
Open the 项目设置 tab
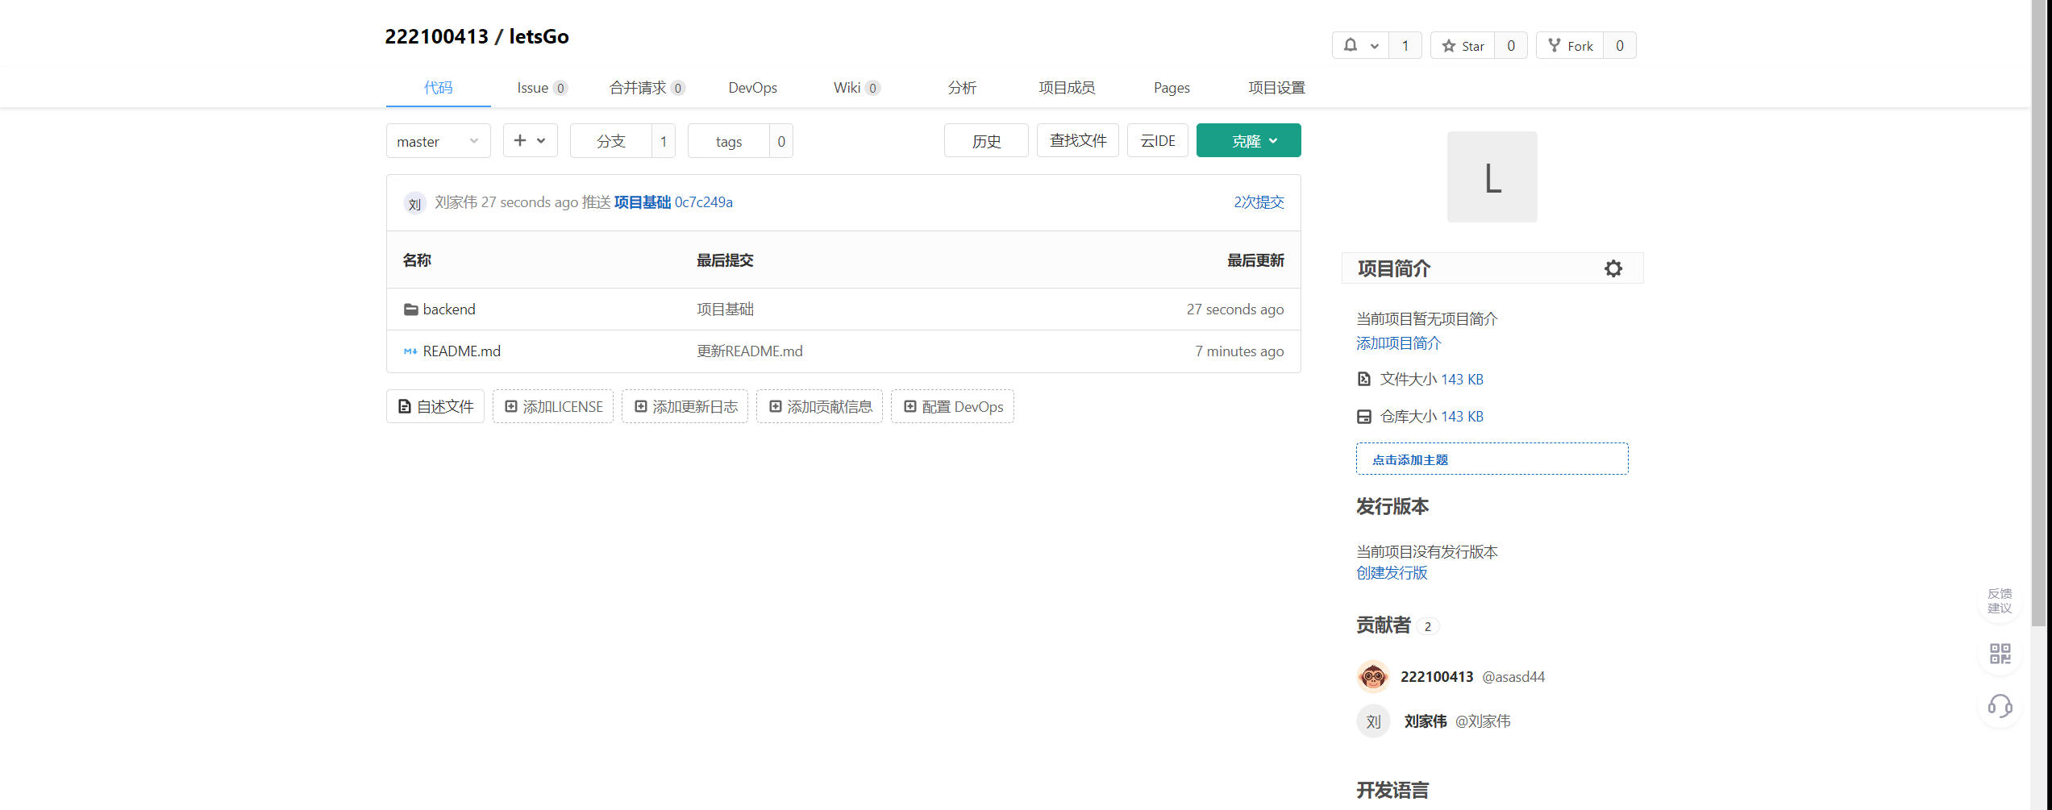click(x=1276, y=88)
